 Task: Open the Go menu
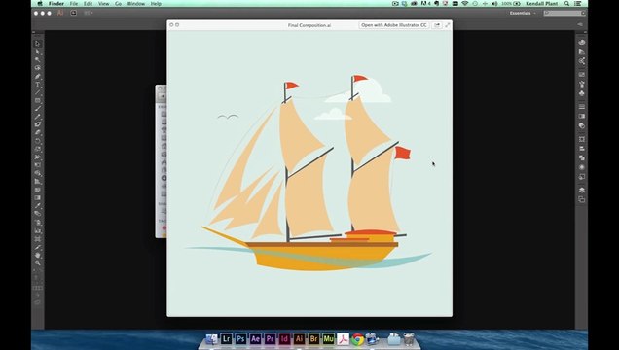pos(118,4)
